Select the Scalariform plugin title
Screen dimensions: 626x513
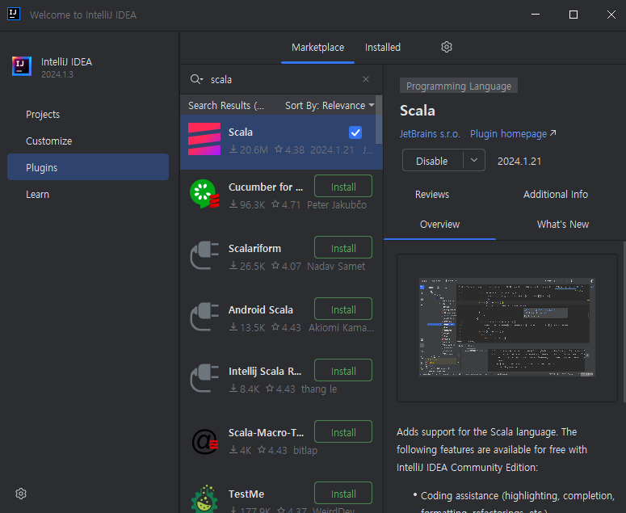click(x=254, y=248)
